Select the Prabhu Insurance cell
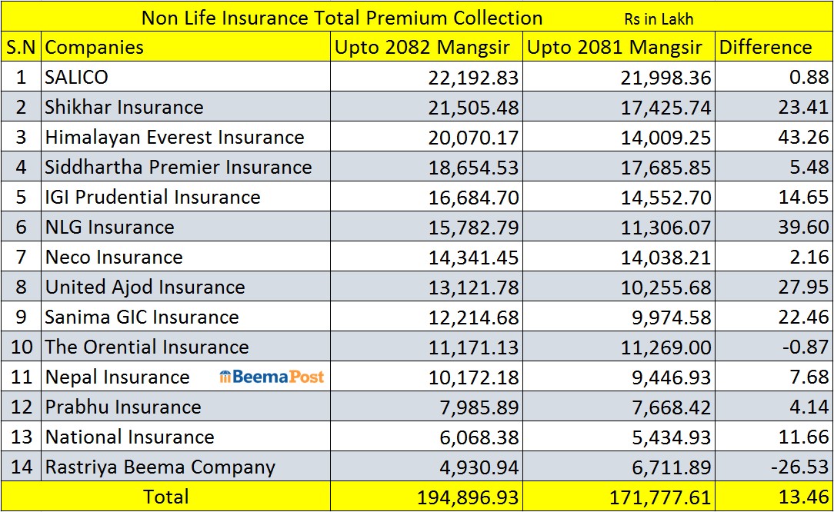Viewport: 834px width, 512px height. [123, 407]
